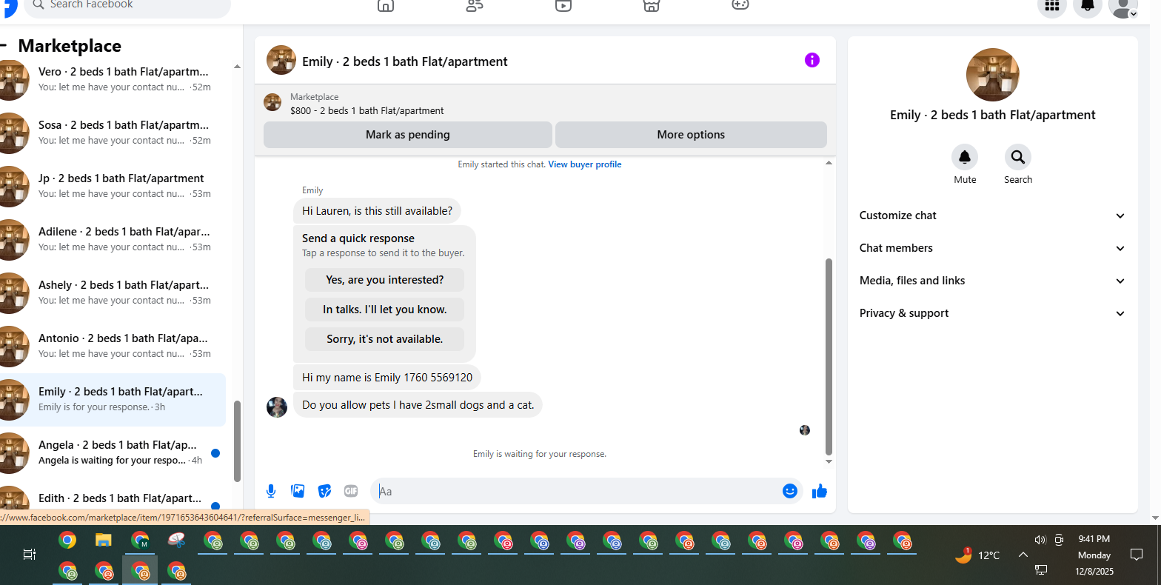The height and width of the screenshot is (585, 1161).
Task: Click the Search Facebook field
Action: click(127, 7)
